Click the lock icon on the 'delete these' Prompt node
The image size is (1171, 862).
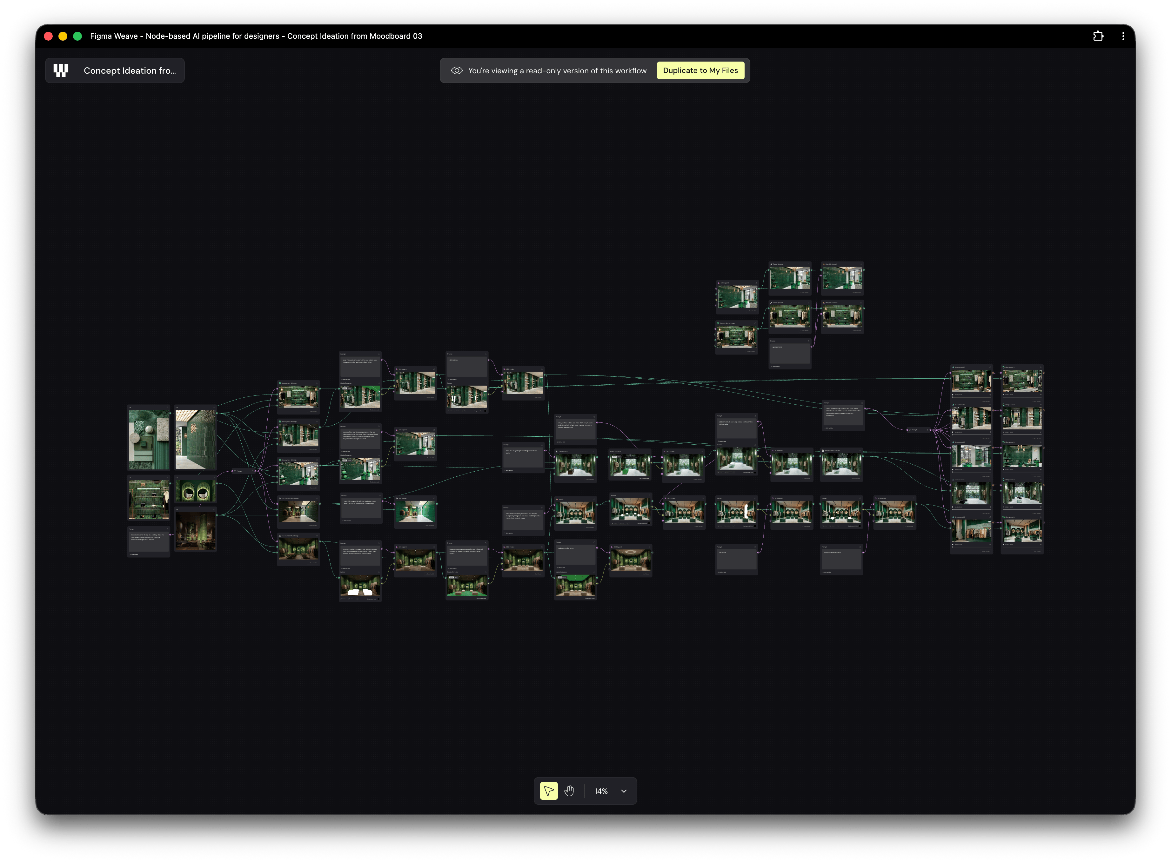[486, 354]
